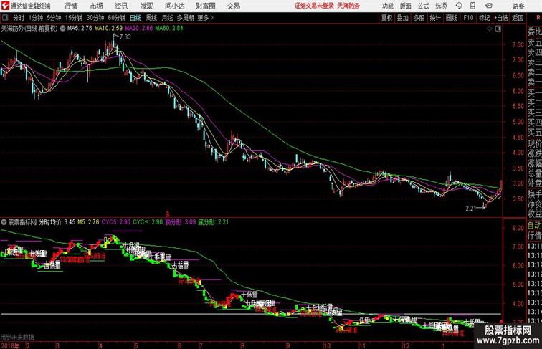Image resolution: width=542 pixels, height=349 pixels.
Task: Open the 多周期 multi-period view
Action: pos(186,18)
